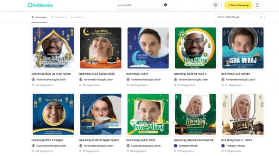Viewport: 279px width, 156px height.
Task: Click reviewsteknologiku.tech under 'isra miraj 2025 ke 1446 h'
Action: tap(193, 79)
